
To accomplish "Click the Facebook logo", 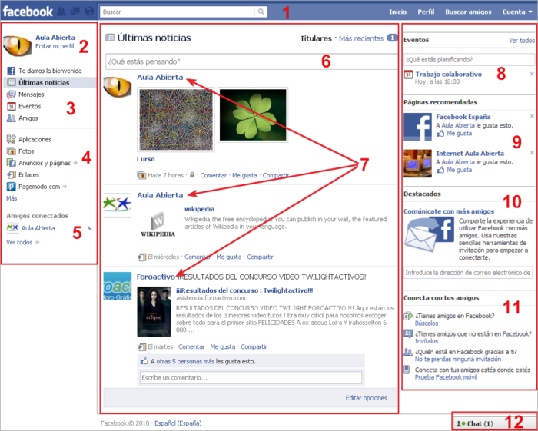I will [28, 12].
